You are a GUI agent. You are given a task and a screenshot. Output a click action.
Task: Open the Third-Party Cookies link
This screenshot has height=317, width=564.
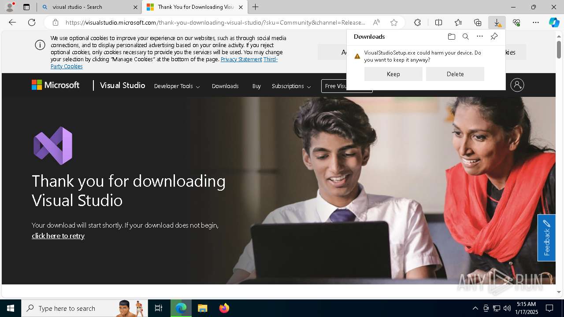tap(67, 66)
